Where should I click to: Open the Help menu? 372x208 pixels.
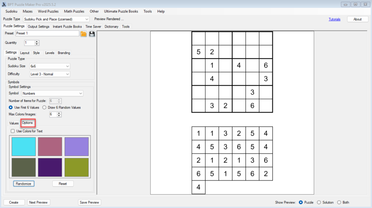161,11
